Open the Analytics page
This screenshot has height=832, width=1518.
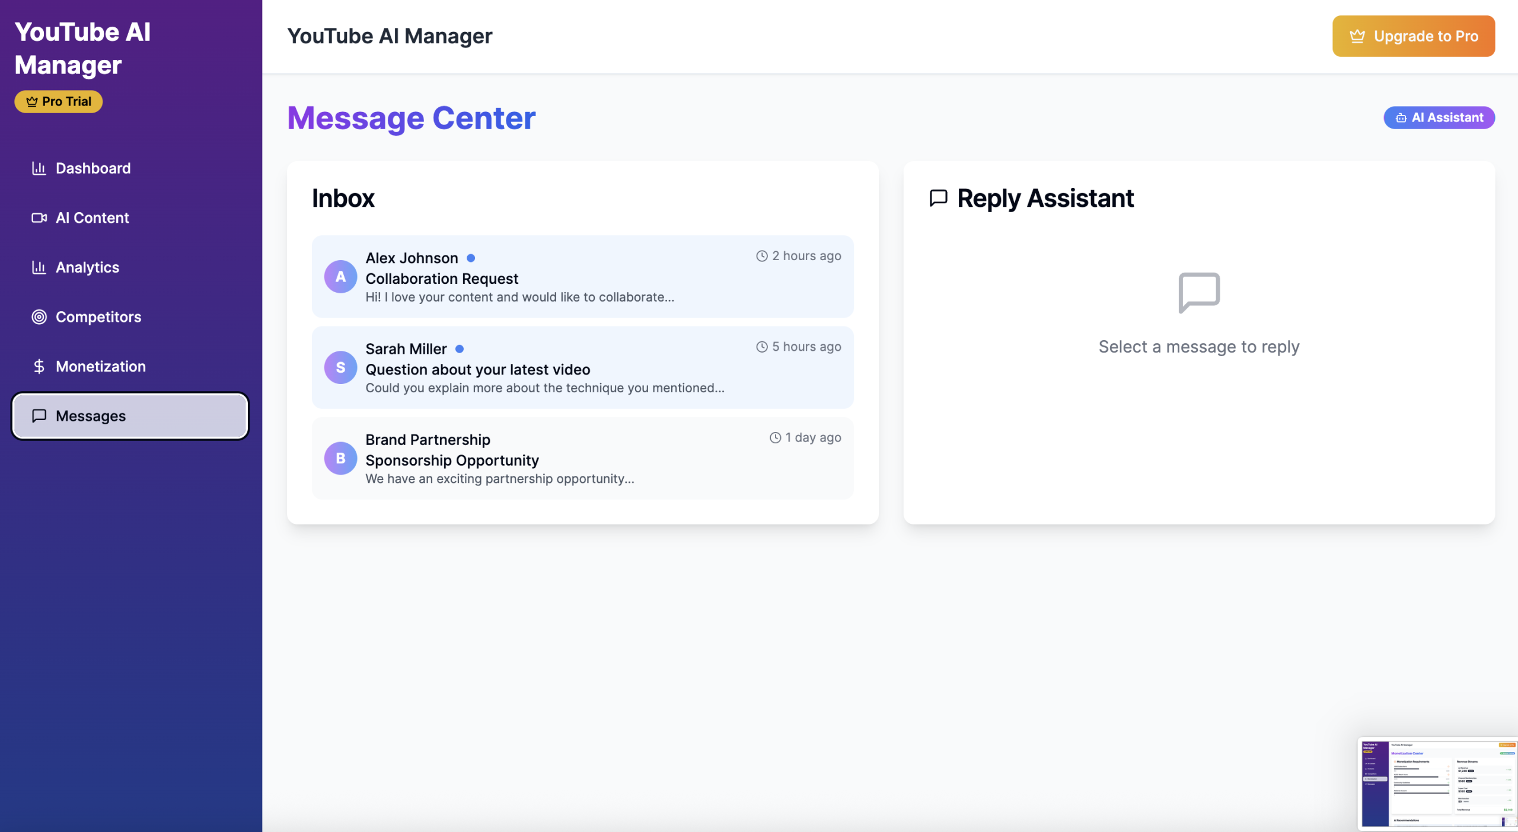pos(130,267)
